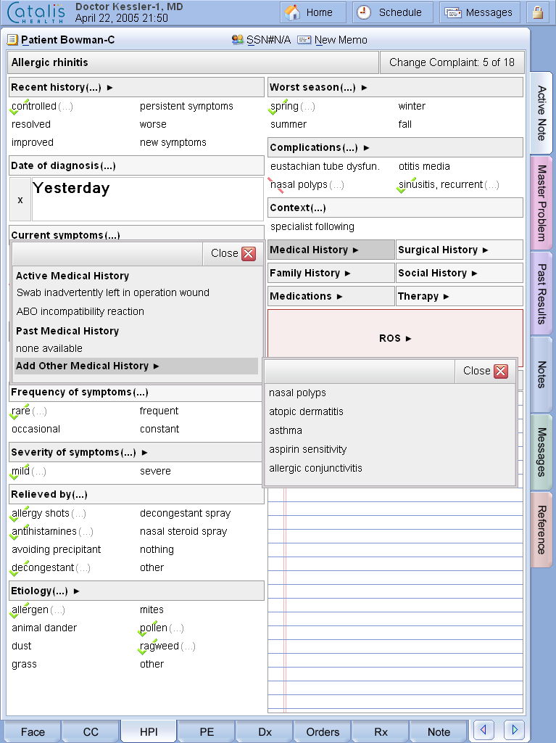Switch to the Orders bottom tab
Viewport: 556px width, 743px height.
323,731
